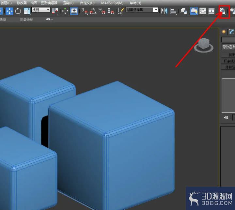The image size is (235, 210).
Task: Open the Curve Editor icon
Action: 203,11
